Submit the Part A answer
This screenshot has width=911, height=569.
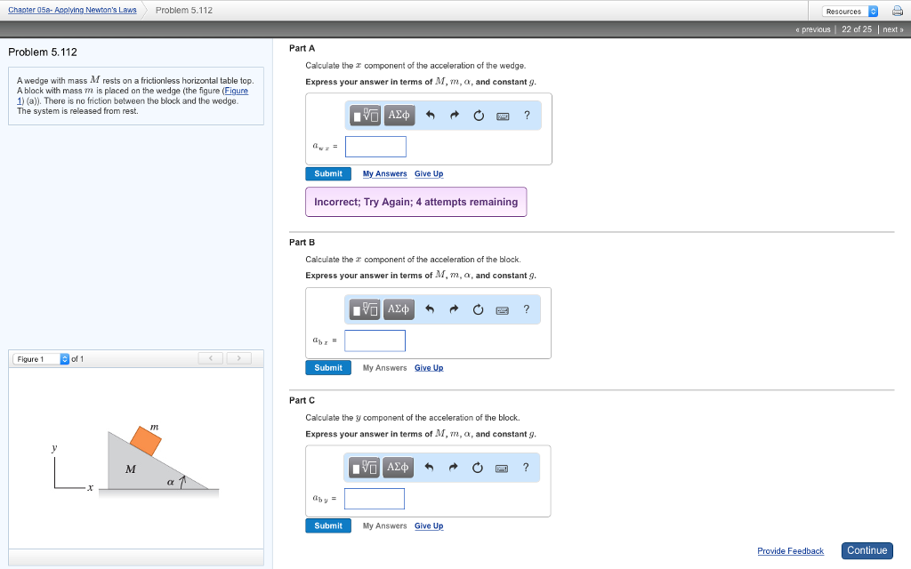coord(328,174)
